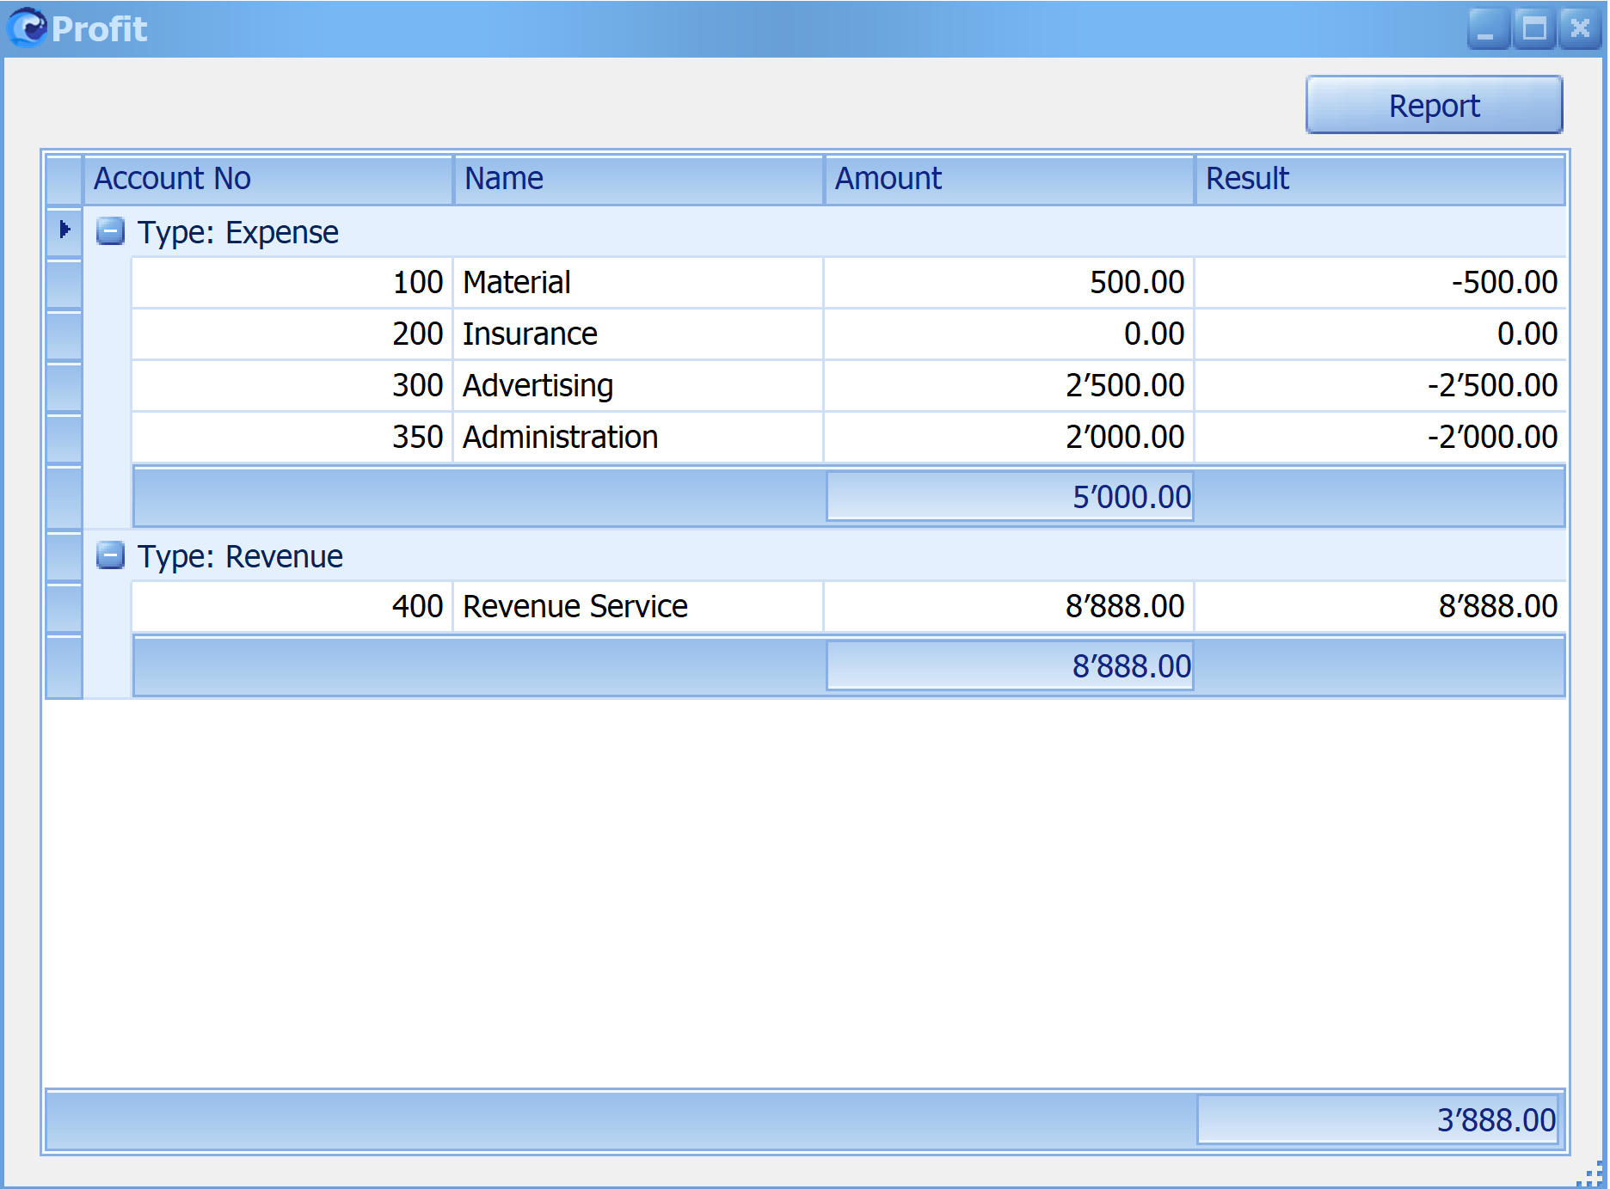Click the current row indicator arrow
The width and height of the screenshot is (1610, 1189).
(65, 230)
